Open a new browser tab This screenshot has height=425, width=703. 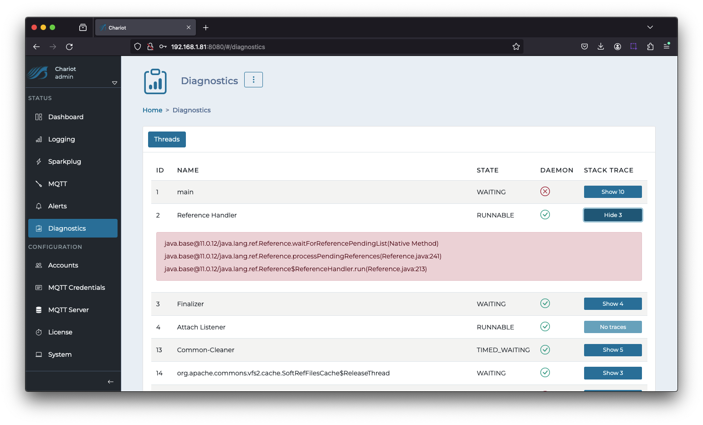(x=205, y=28)
